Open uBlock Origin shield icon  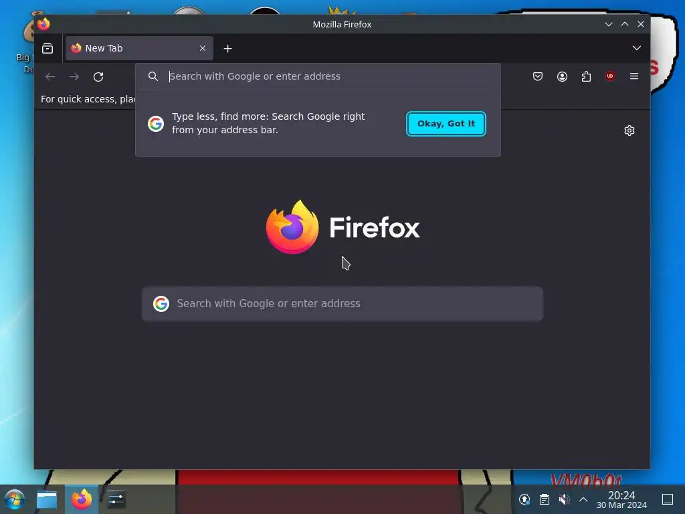tap(610, 76)
